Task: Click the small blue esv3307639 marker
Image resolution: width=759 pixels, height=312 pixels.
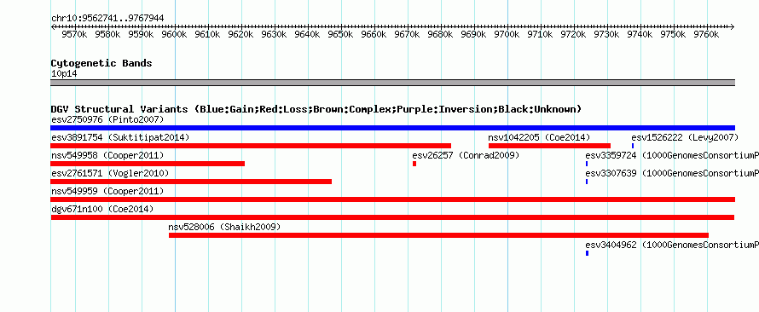Action: [x=587, y=182]
